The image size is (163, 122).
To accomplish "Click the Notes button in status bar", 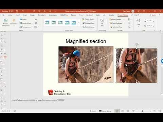I will (93, 111).
